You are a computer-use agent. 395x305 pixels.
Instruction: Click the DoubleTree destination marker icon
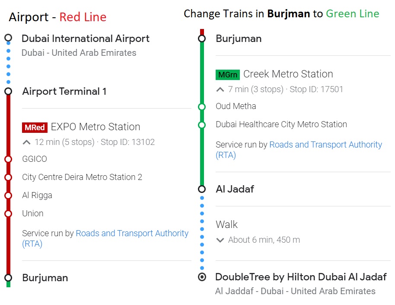(x=202, y=277)
